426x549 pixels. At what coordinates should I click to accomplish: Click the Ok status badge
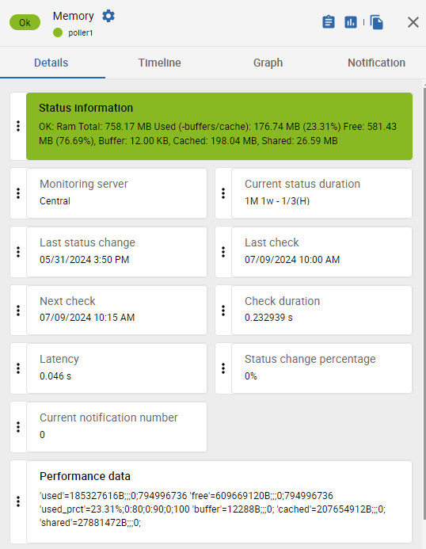25,22
